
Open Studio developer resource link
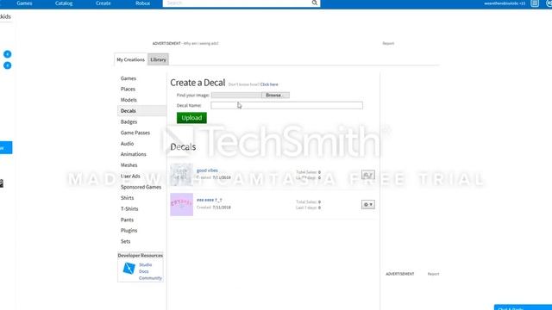pyautogui.click(x=146, y=264)
